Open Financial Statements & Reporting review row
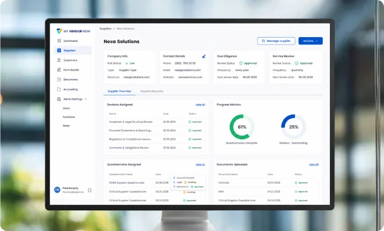The height and width of the screenshot is (231, 384). [156, 131]
